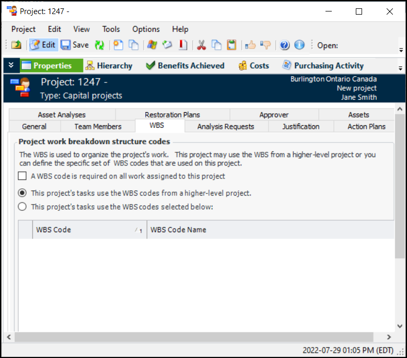Select the Restoration Plans tab
The width and height of the screenshot is (407, 358).
[x=172, y=115]
